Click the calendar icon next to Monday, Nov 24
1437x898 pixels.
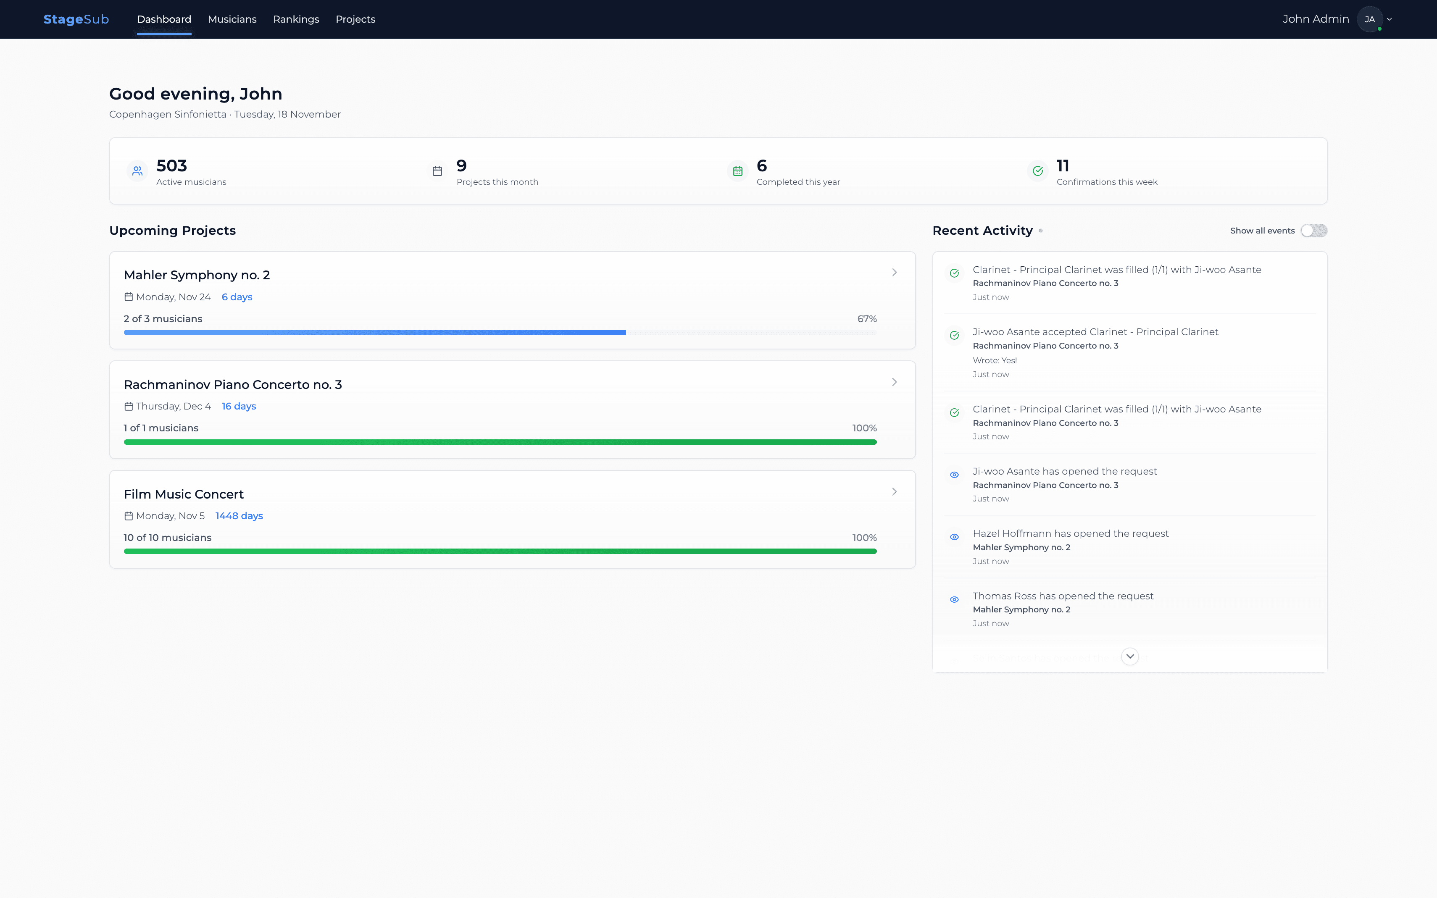[x=128, y=297]
